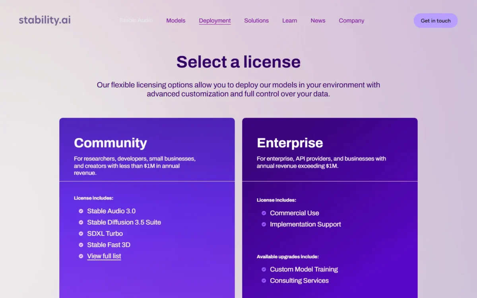Click the checkmark beside Stable Audio 3.0
Viewport: 477px width, 298px height.
(x=81, y=211)
